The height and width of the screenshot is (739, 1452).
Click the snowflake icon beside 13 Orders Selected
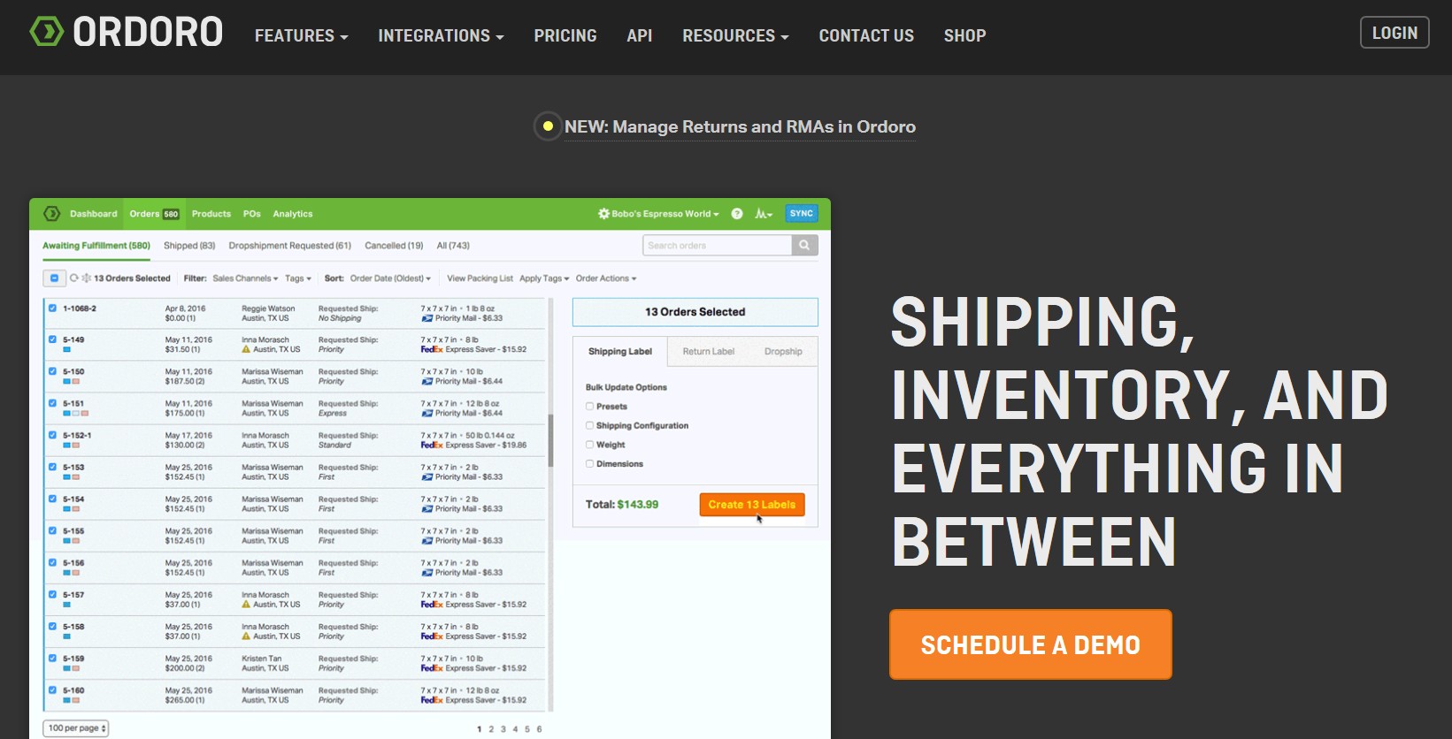tap(87, 278)
